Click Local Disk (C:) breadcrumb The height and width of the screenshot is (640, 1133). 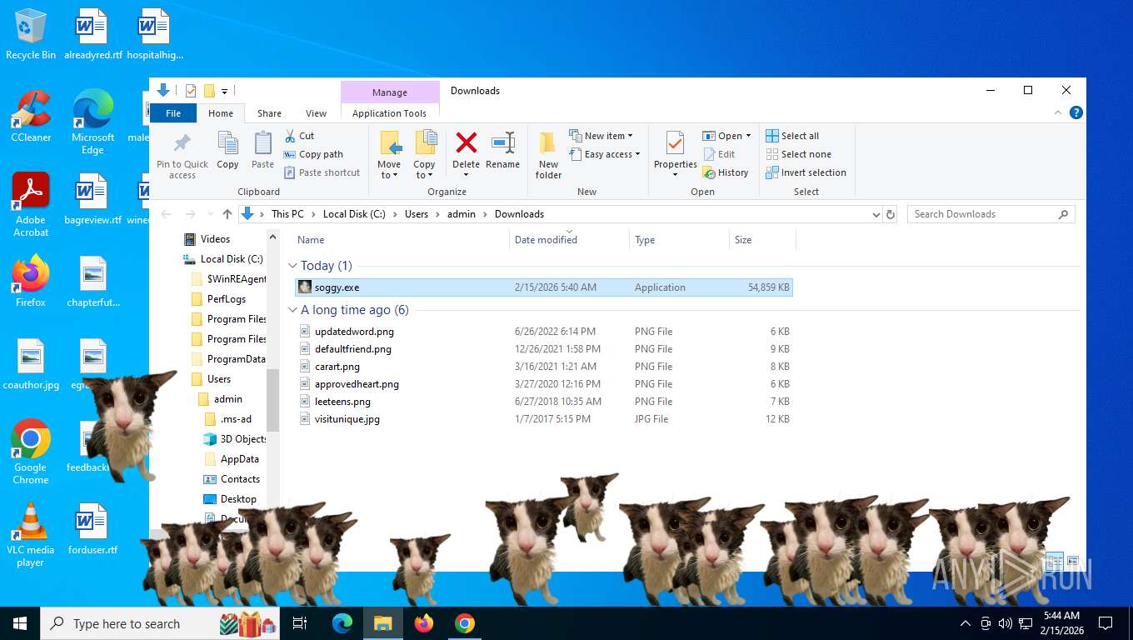click(x=354, y=214)
